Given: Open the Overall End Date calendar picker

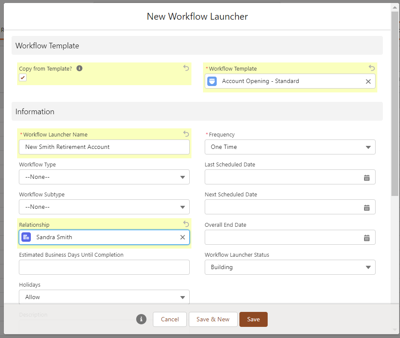Looking at the screenshot, I should (367, 238).
